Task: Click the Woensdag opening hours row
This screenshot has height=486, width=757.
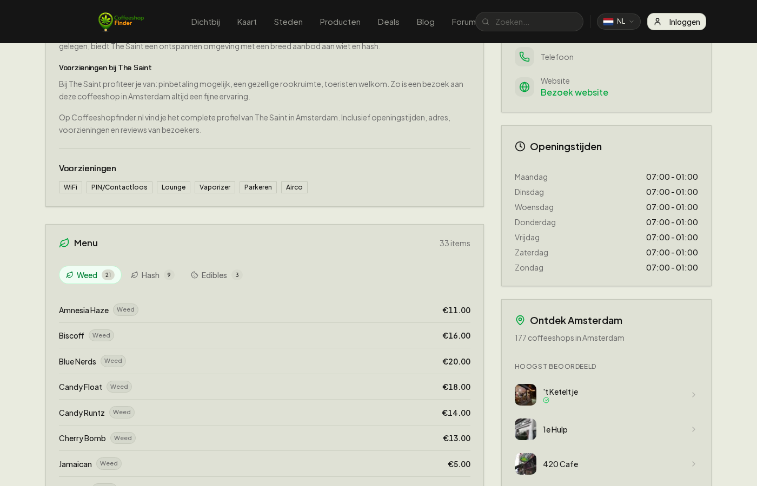Action: (x=606, y=207)
